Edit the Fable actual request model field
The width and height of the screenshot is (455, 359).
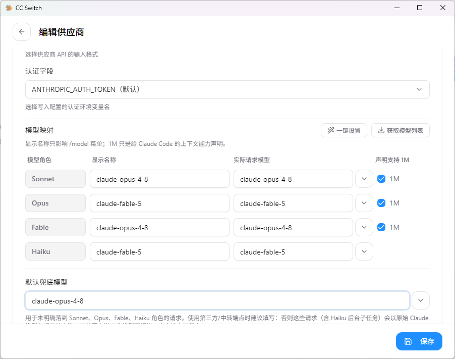(x=293, y=227)
